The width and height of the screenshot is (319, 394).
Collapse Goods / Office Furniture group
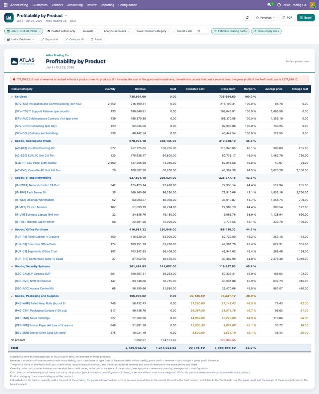point(12,230)
